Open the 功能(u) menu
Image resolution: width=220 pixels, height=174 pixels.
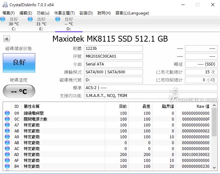(43, 13)
